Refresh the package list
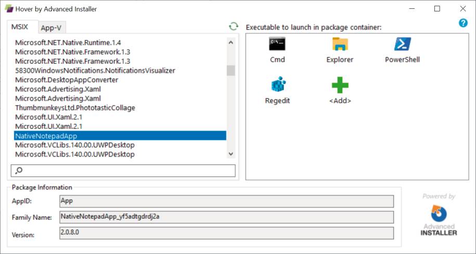 click(x=234, y=26)
